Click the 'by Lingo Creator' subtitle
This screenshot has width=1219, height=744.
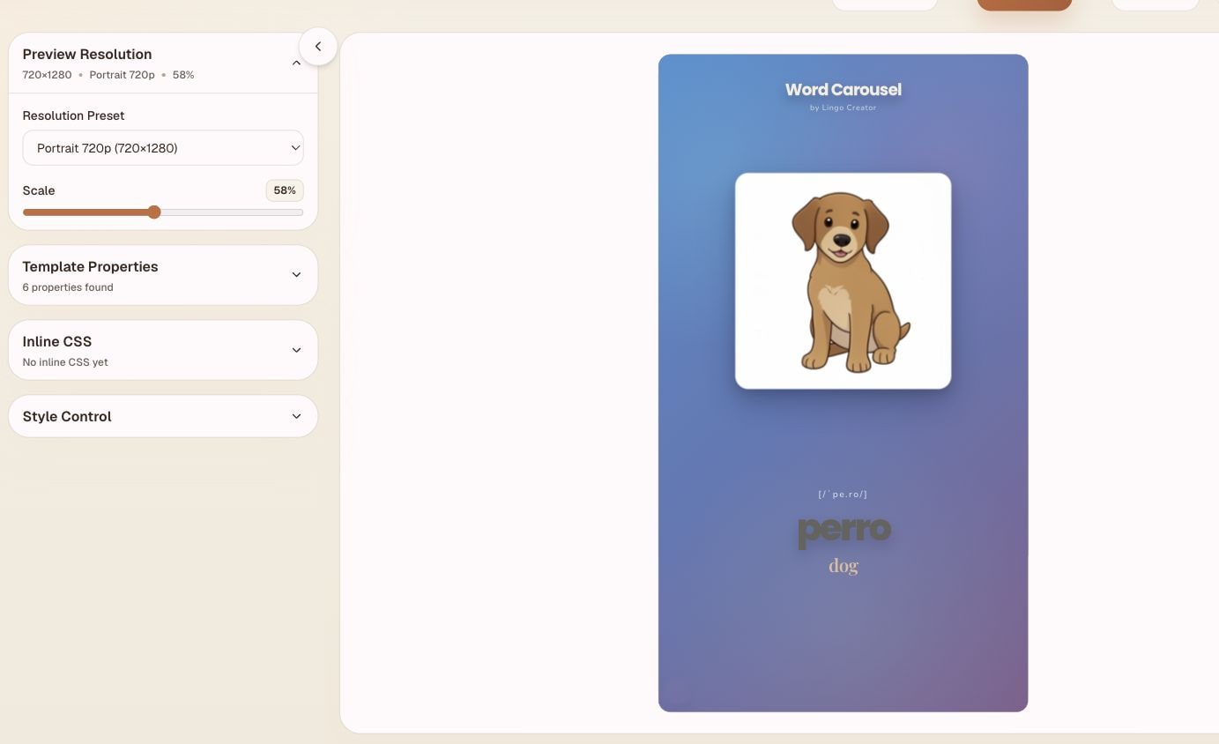point(843,108)
